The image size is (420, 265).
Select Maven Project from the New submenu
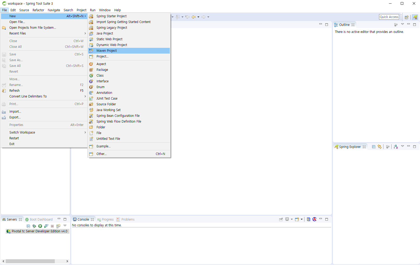[129, 51]
